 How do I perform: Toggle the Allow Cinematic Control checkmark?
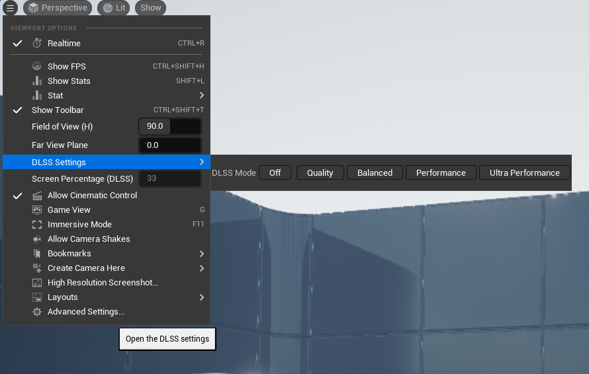pyautogui.click(x=17, y=196)
